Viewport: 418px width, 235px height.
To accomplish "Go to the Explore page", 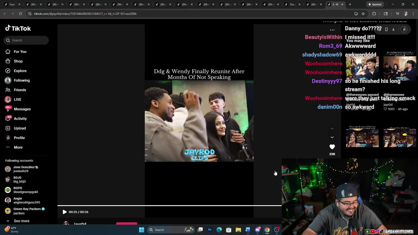I will click(x=16, y=71).
